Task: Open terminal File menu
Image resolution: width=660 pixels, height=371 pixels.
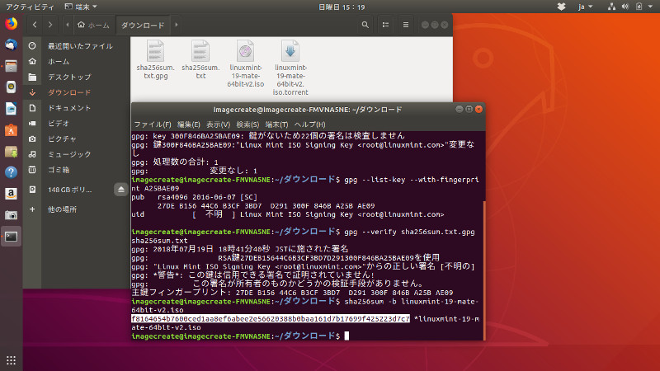Action: [x=153, y=124]
